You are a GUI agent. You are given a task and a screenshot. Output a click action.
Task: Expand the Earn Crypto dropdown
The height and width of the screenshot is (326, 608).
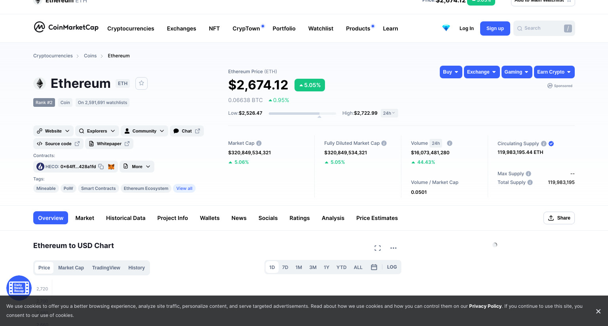click(x=554, y=72)
